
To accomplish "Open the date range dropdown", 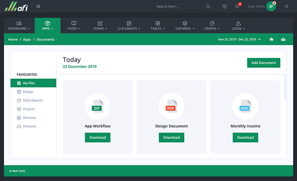I will point(239,39).
